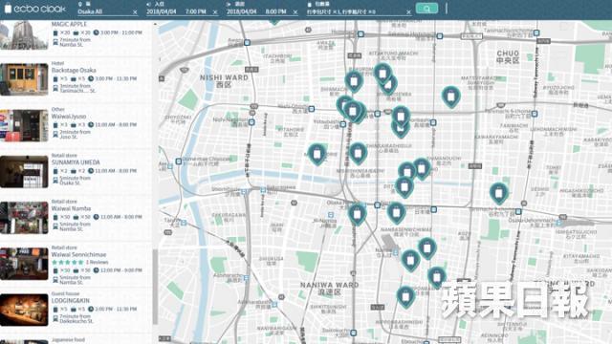This screenshot has height=344, width=612.
Task: Open the Backstage Osaka listing
Action: tap(74, 70)
